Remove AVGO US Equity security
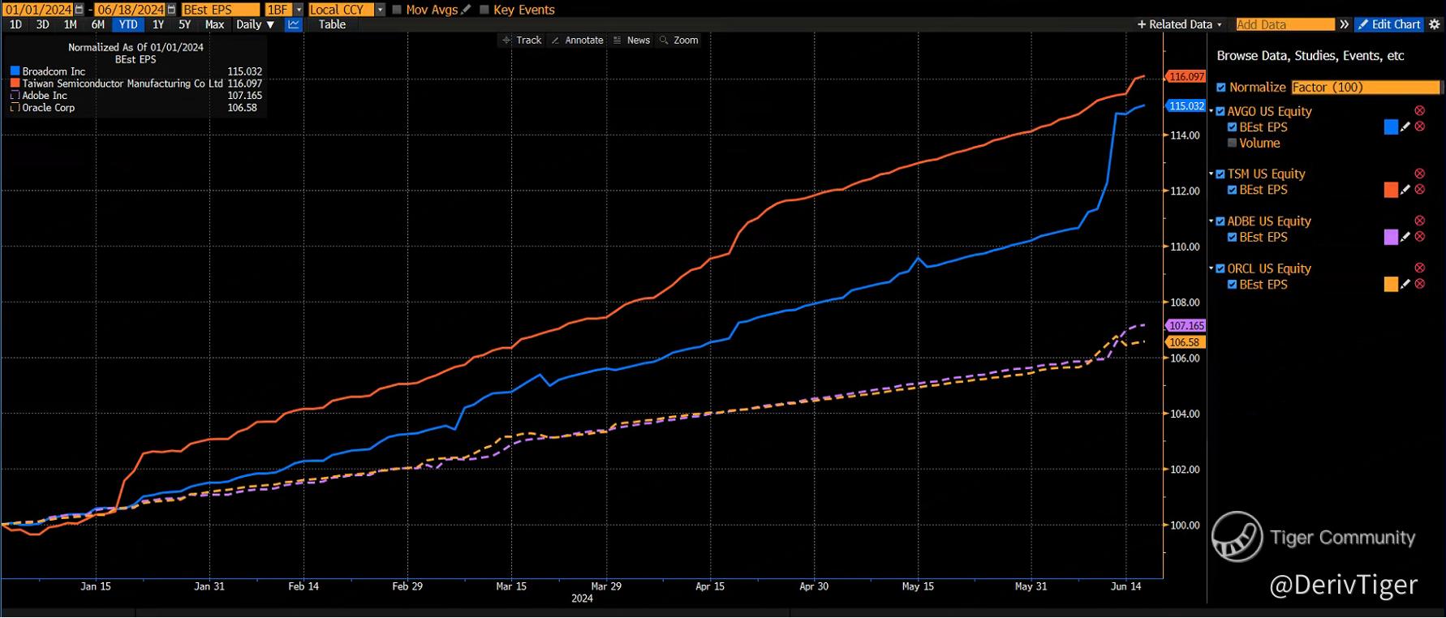 (x=1419, y=111)
